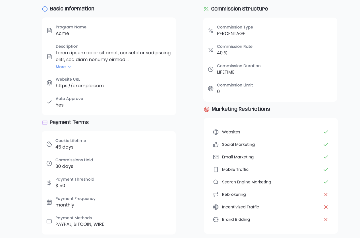The height and width of the screenshot is (238, 360).
Task: Click the chevron arrow next to More
Action: 69,67
